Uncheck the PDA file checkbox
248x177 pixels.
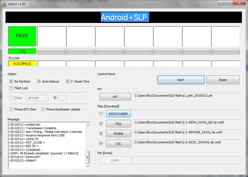101,124
